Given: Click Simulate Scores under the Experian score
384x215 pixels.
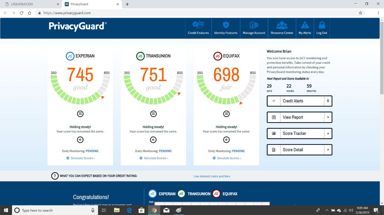Looking at the screenshot, I should tap(80, 158).
